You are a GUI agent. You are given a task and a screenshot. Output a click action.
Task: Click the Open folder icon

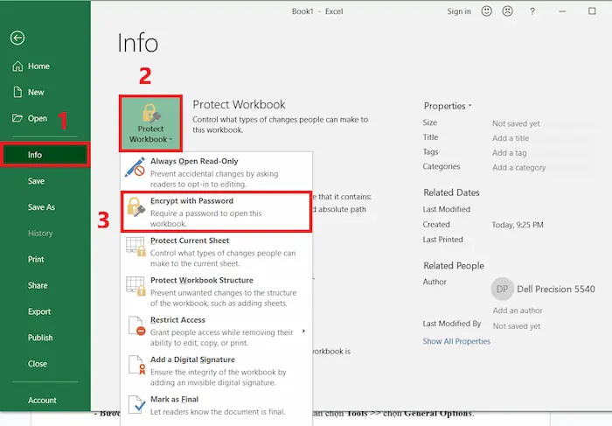(17, 118)
